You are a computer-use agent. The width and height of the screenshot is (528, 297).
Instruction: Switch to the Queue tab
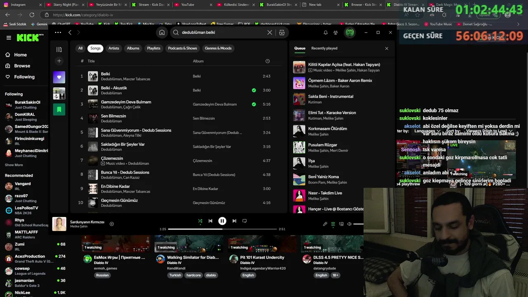point(300,48)
